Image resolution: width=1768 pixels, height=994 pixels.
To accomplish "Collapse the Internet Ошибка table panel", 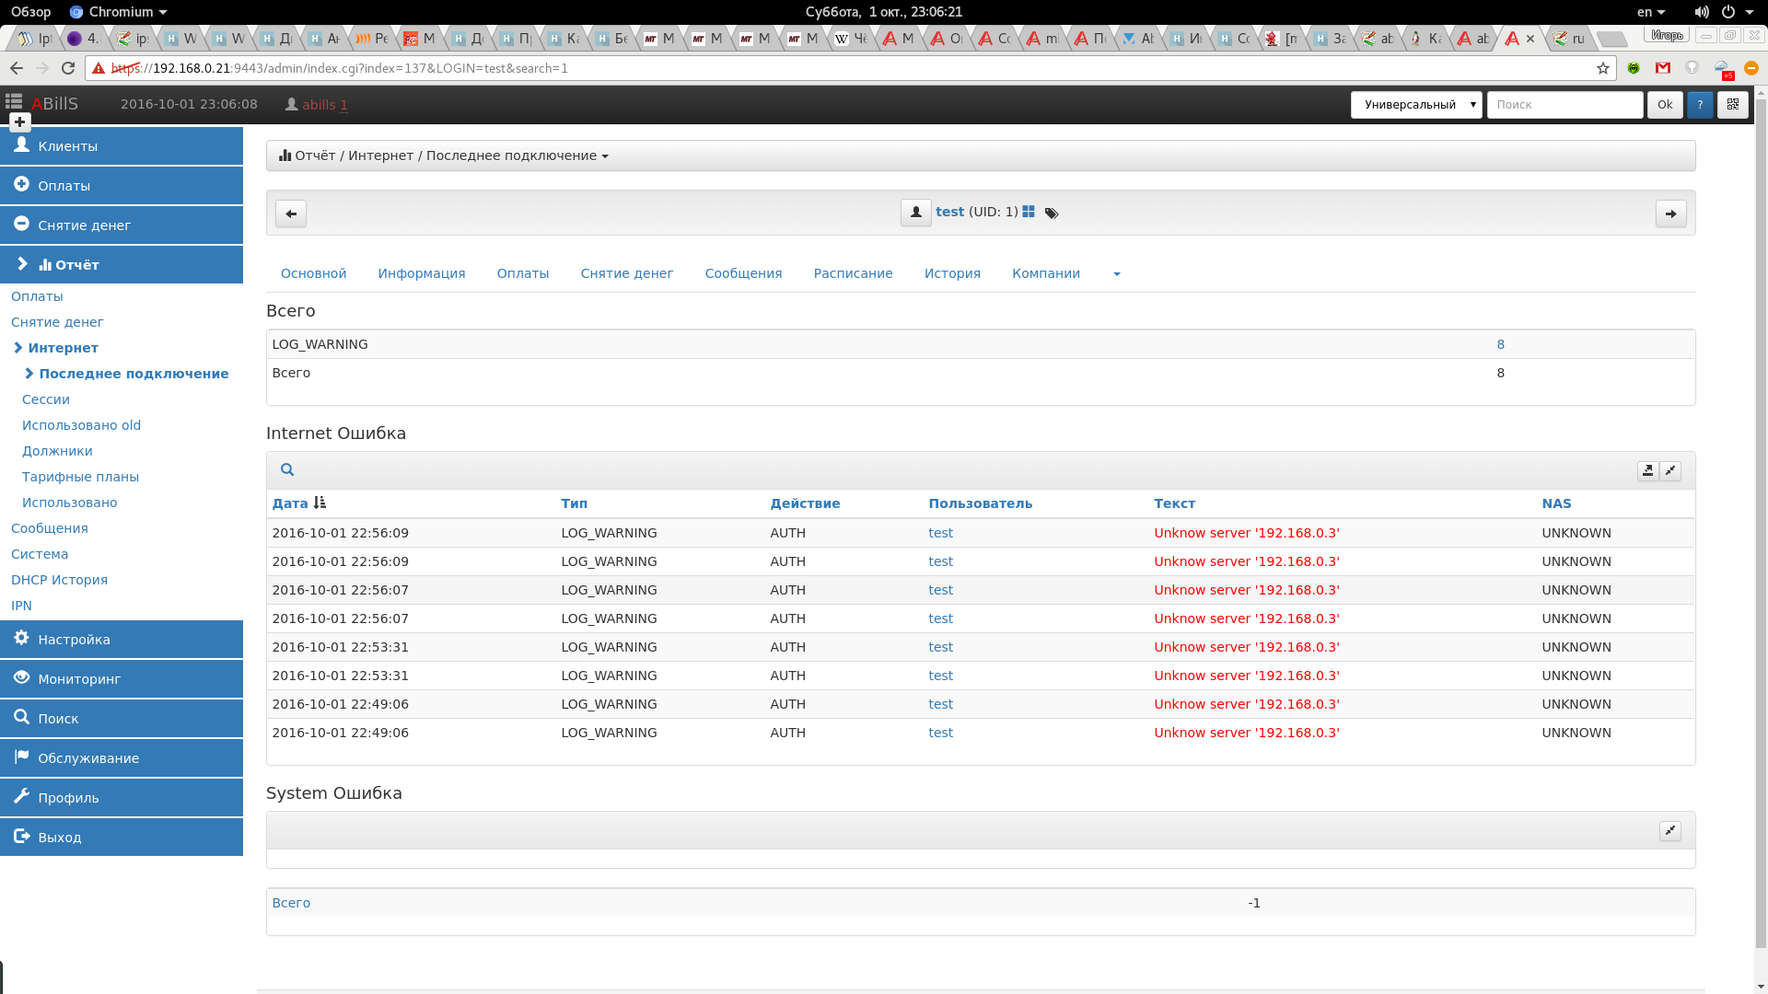I will pyautogui.click(x=1670, y=470).
